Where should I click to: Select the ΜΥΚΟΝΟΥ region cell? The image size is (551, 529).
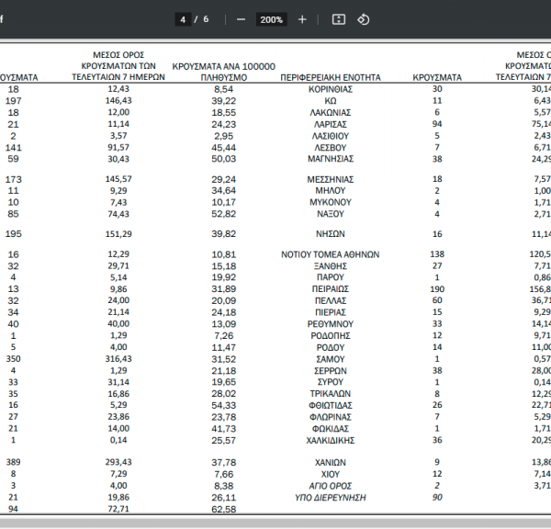pyautogui.click(x=331, y=202)
